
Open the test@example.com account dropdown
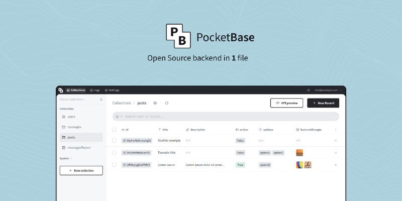tap(329, 90)
